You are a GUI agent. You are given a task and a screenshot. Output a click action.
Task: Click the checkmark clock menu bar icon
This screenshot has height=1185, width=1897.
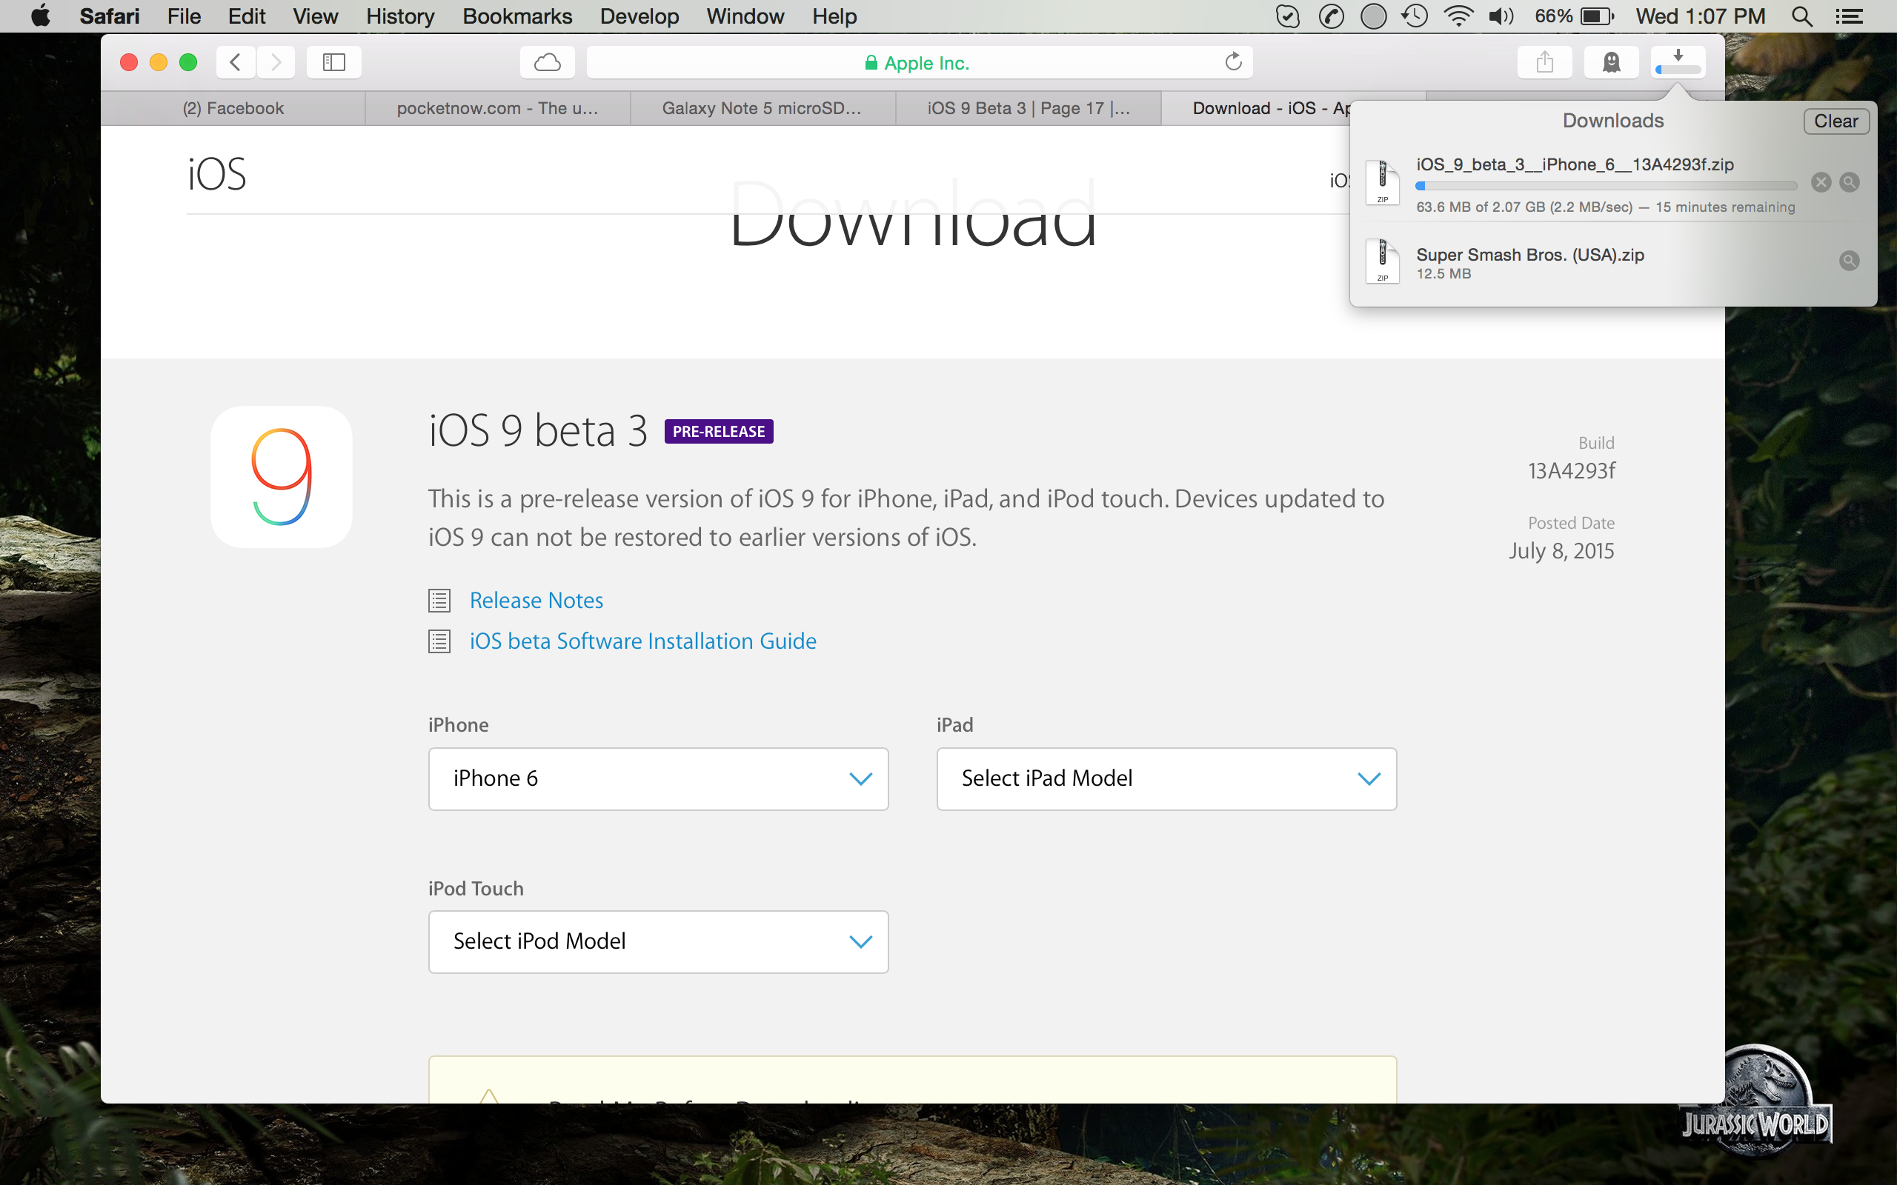click(1287, 16)
